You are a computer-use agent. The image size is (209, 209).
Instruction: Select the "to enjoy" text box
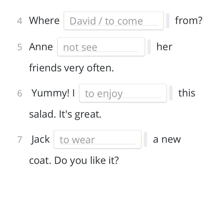(x=123, y=93)
